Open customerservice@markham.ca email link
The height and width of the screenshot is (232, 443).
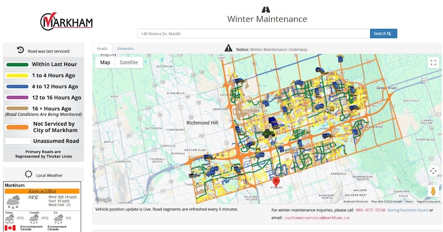[x=317, y=218]
